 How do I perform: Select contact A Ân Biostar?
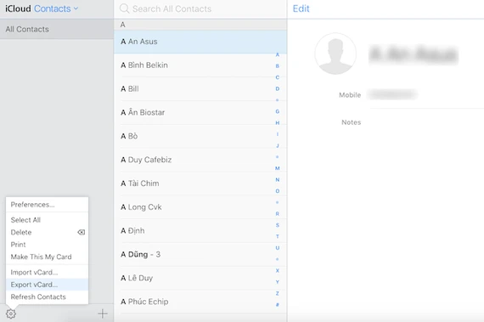pos(200,112)
